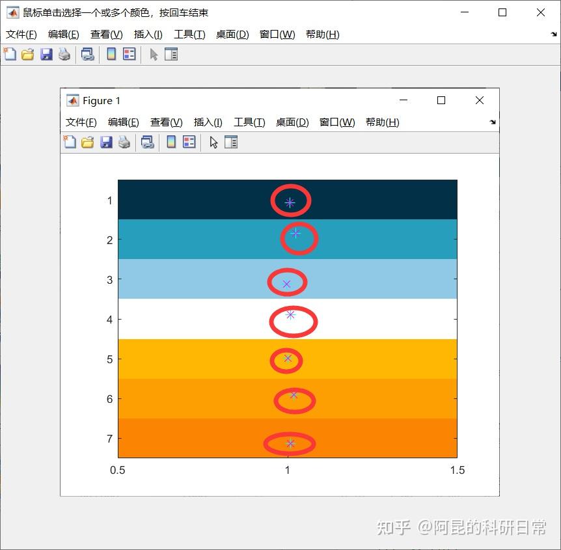Save Figure 1 with the disk icon
Viewport: 561px width, 550px height.
tap(106, 142)
